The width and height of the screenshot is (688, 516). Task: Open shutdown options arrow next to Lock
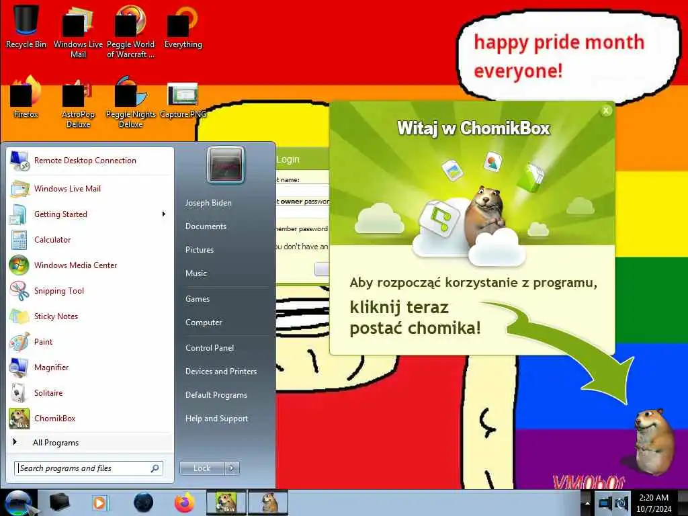[232, 468]
